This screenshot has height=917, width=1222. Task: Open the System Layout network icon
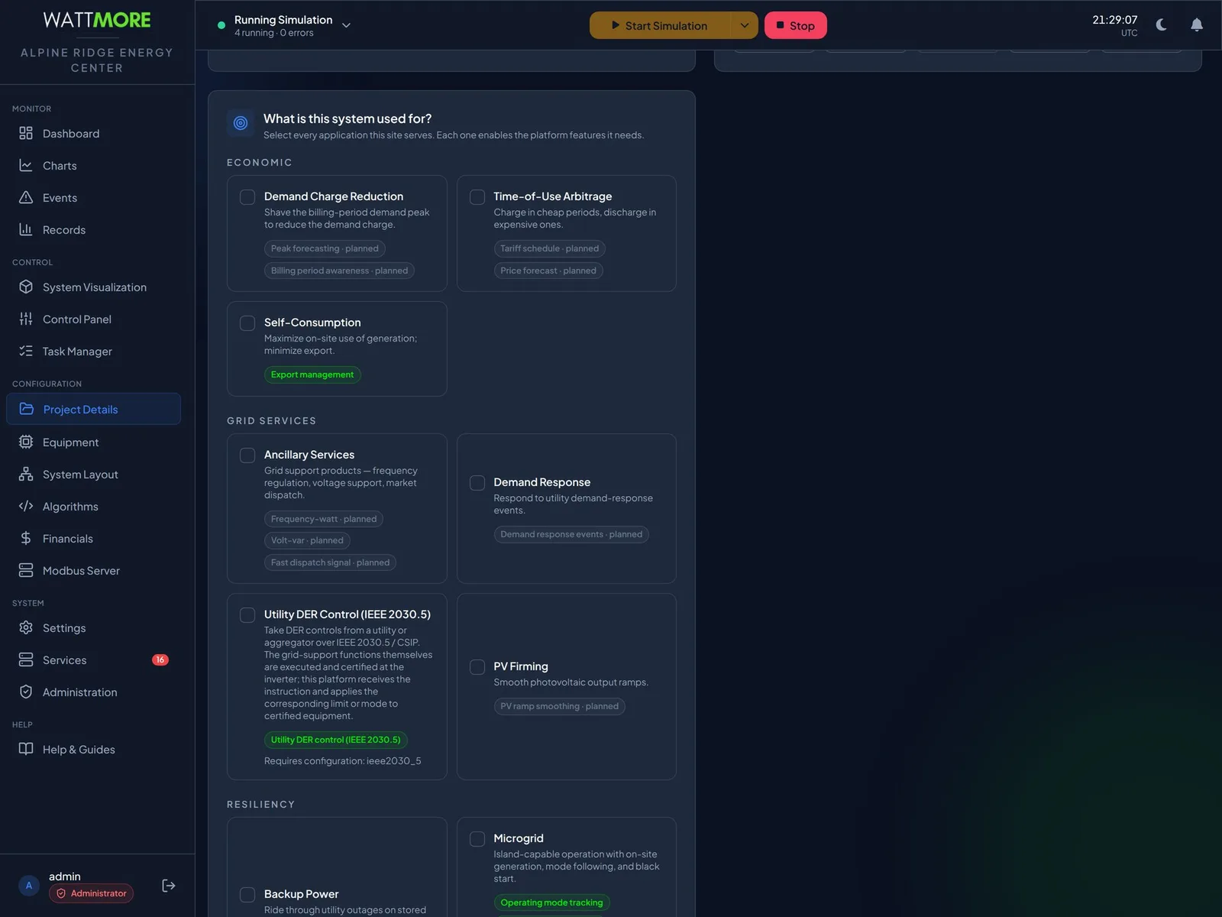(26, 475)
